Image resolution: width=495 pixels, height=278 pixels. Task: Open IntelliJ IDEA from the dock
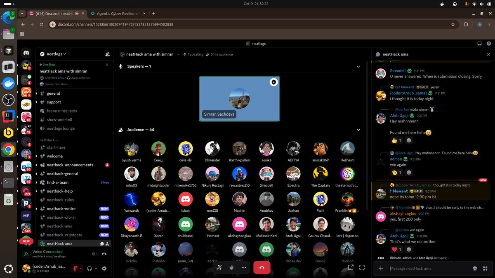9,116
